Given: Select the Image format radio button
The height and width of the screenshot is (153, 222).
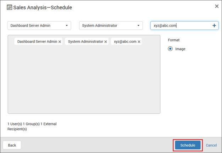Looking at the screenshot, I should (170, 49).
